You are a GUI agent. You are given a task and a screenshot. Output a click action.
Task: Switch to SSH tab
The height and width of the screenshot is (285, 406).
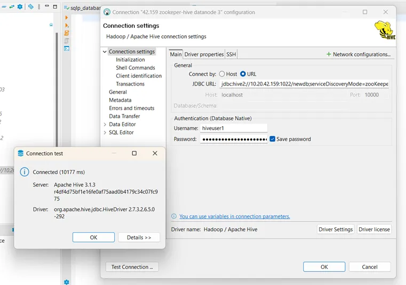(231, 54)
